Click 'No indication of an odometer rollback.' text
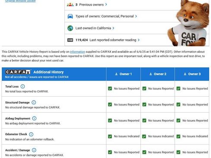This screenshot has width=211, height=158. 30,139
